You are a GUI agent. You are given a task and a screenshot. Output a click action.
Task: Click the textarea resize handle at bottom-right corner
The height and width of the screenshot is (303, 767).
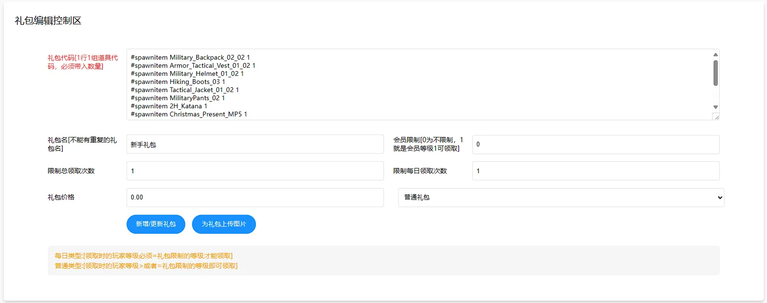pyautogui.click(x=716, y=117)
